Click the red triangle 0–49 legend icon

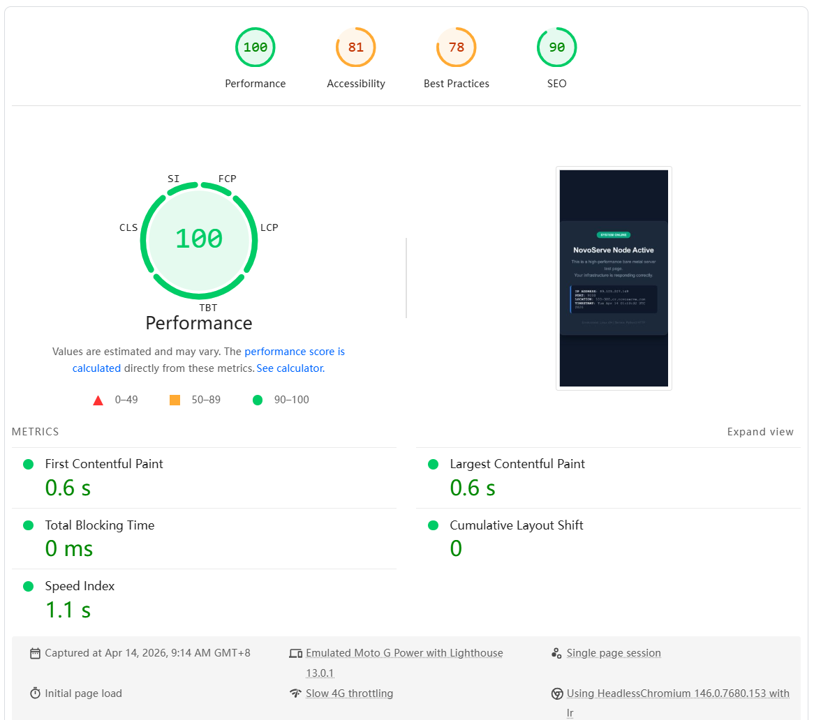[x=98, y=400]
